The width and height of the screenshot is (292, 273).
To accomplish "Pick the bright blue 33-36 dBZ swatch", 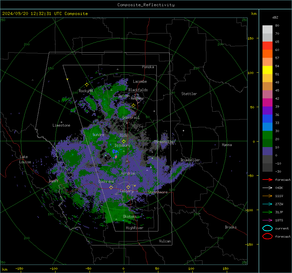I will (267, 119).
